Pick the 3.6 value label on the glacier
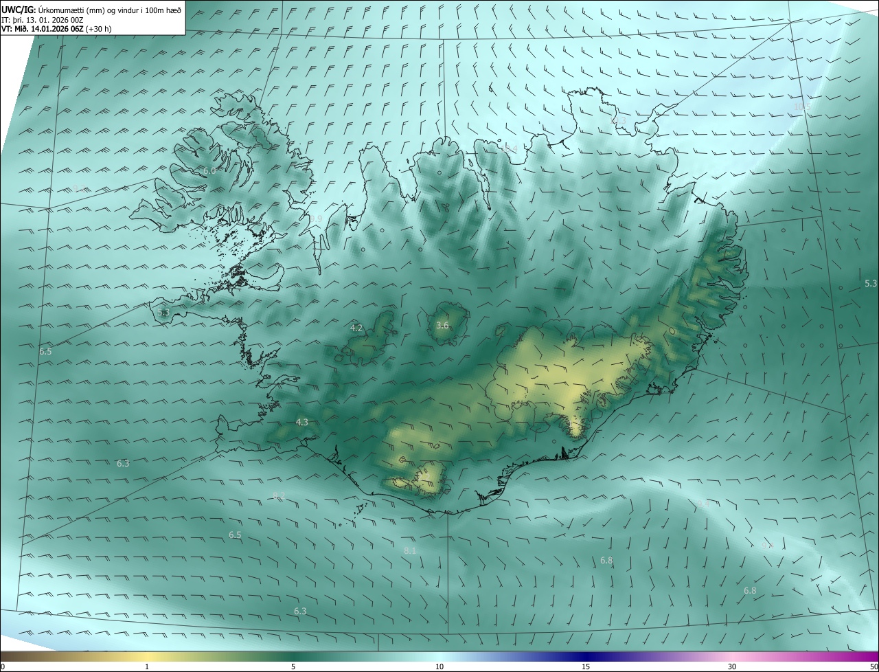 point(442,325)
